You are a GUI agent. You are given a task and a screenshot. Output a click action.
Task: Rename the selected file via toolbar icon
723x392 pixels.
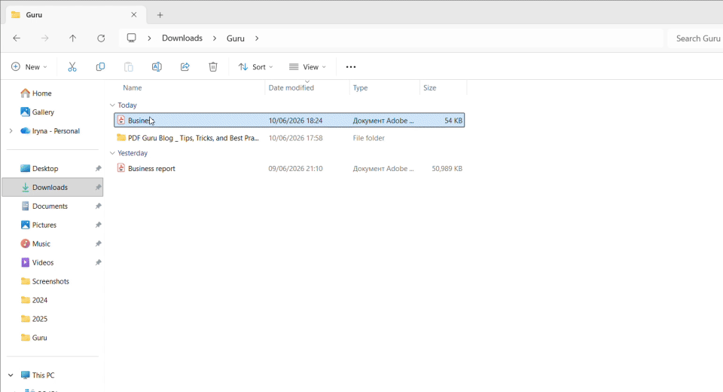click(x=157, y=67)
